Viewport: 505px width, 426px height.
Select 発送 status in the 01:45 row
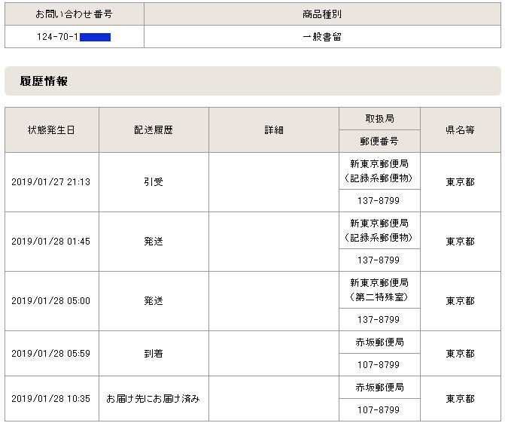[x=154, y=242]
